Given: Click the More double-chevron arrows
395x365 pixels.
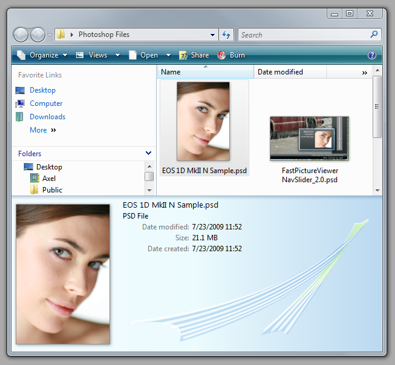Looking at the screenshot, I should pos(53,130).
